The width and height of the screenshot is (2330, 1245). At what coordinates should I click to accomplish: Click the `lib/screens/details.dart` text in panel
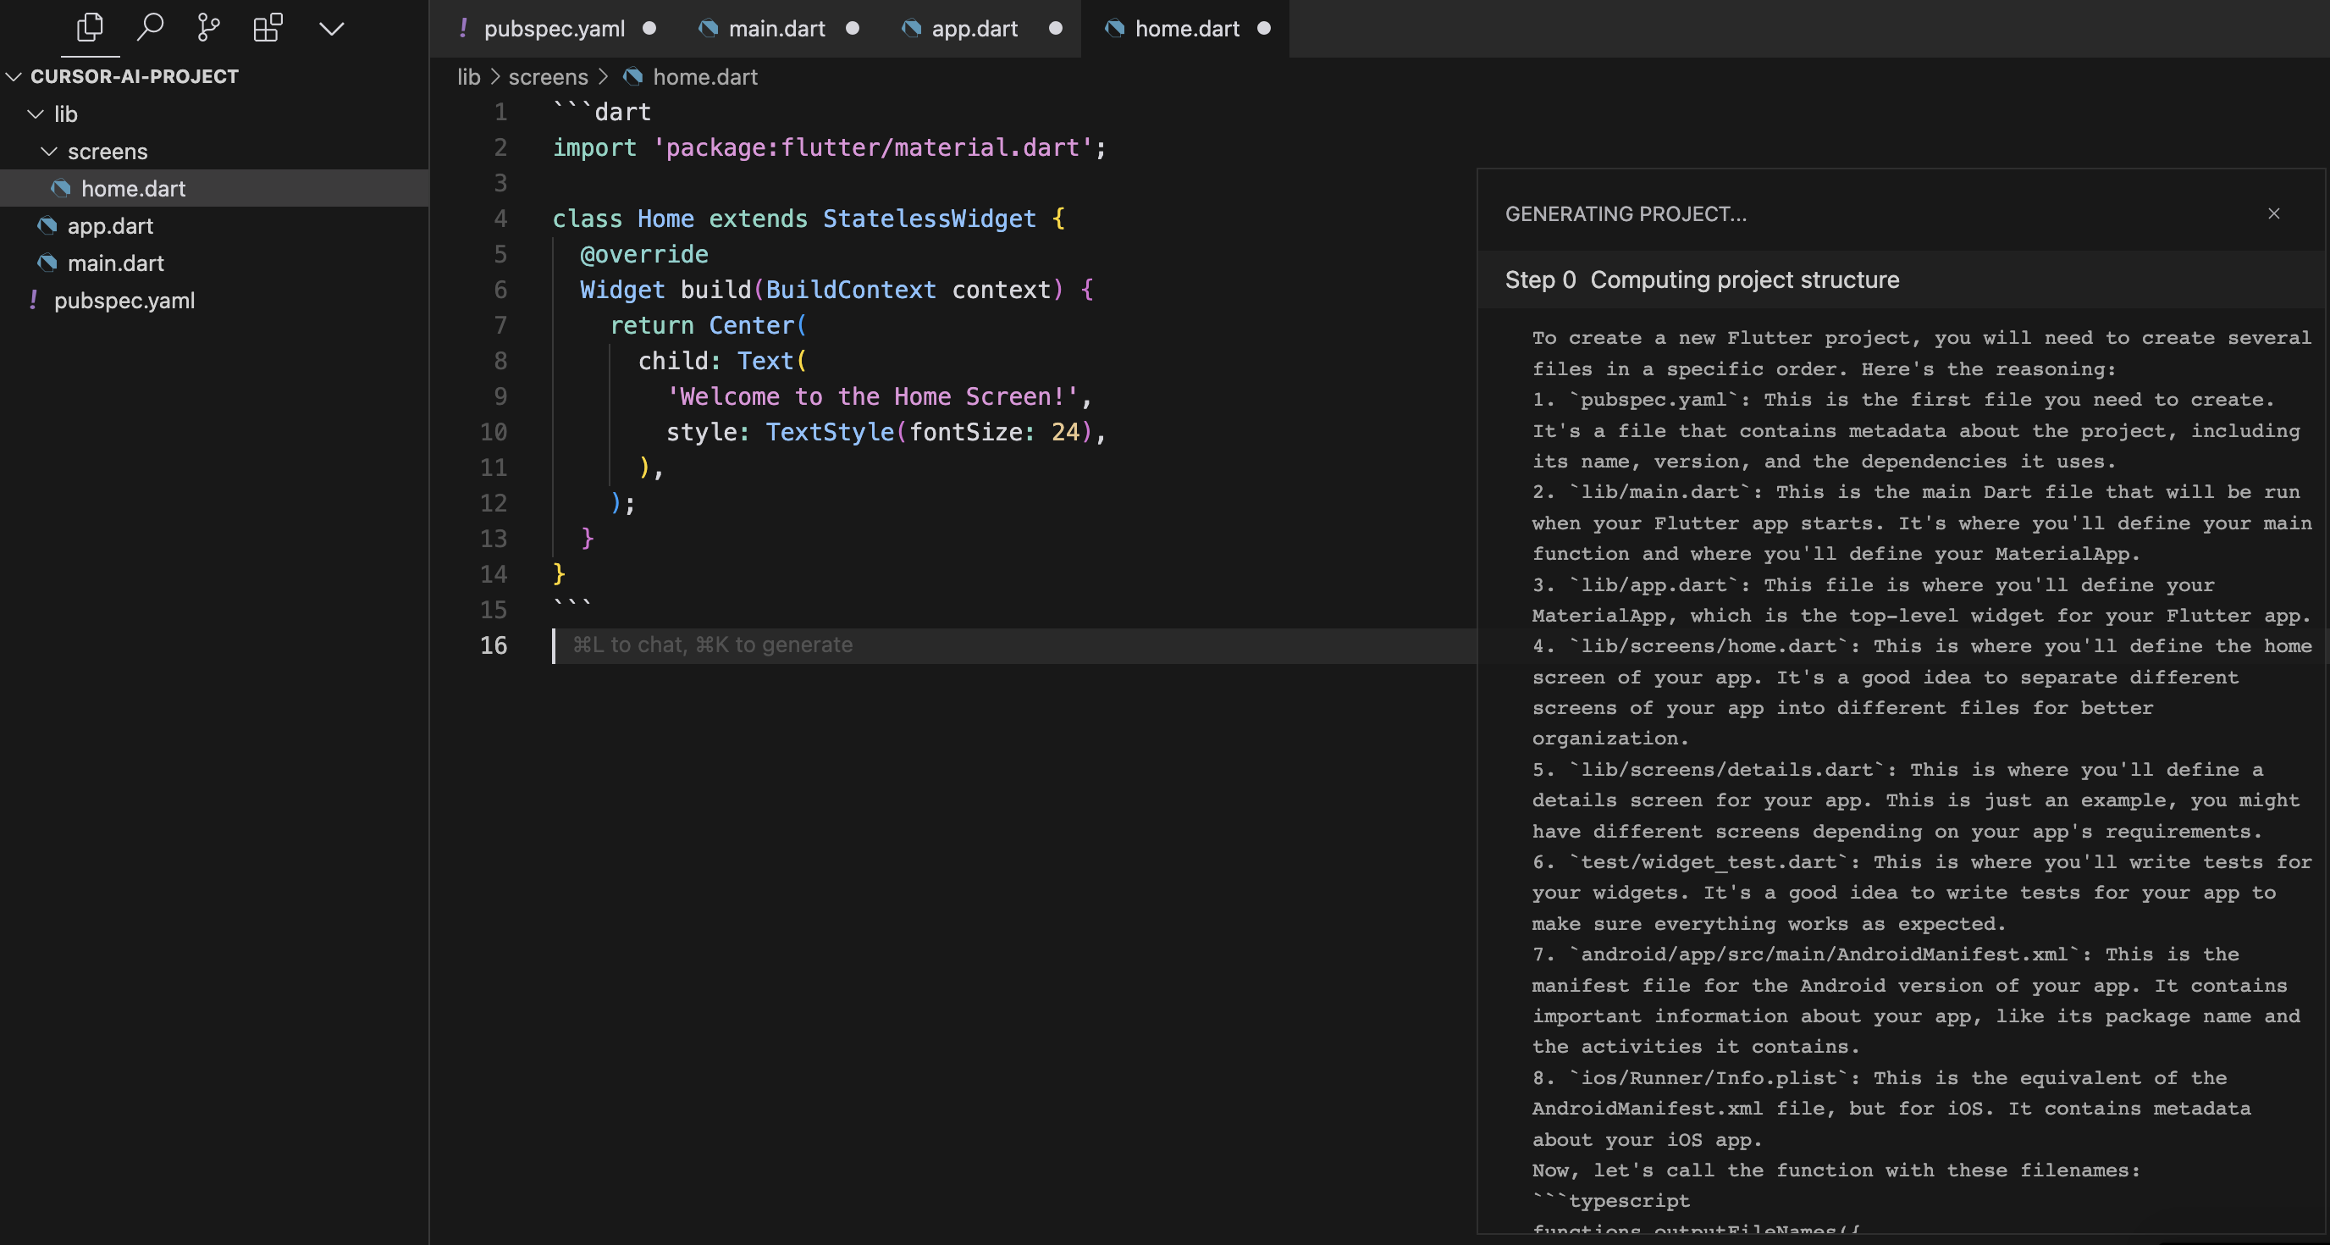coord(1725,769)
